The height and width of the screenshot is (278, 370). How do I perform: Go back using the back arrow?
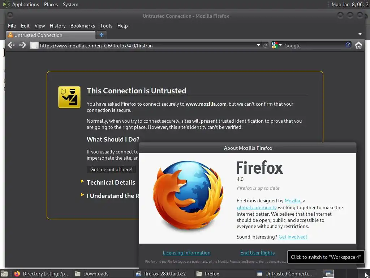click(11, 45)
